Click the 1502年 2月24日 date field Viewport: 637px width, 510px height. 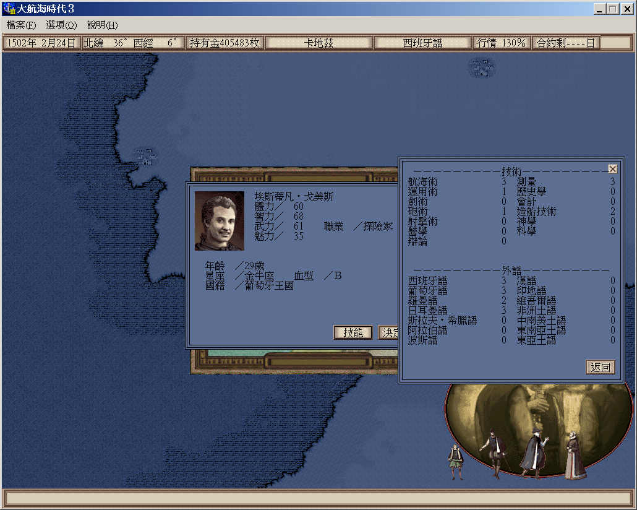coord(41,43)
